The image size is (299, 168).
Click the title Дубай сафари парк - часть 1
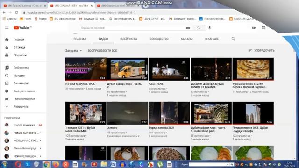(x=208, y=129)
